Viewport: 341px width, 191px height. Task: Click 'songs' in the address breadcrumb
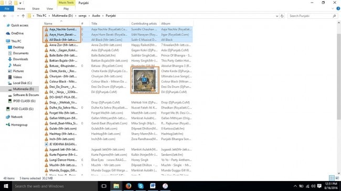[x=82, y=16]
